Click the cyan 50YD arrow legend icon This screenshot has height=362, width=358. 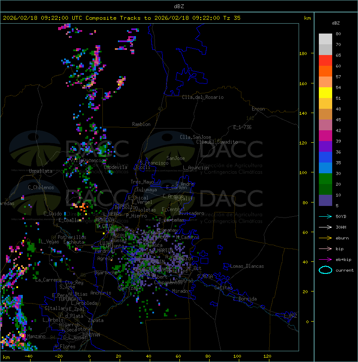(325, 217)
